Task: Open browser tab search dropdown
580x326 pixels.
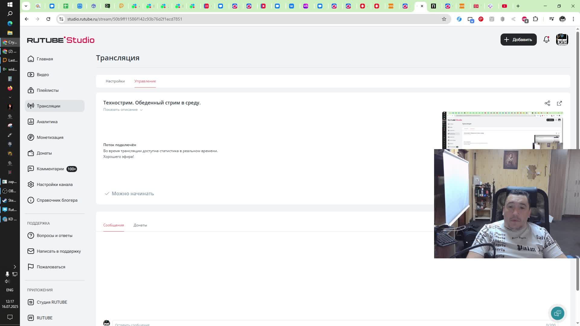Action: (26, 6)
